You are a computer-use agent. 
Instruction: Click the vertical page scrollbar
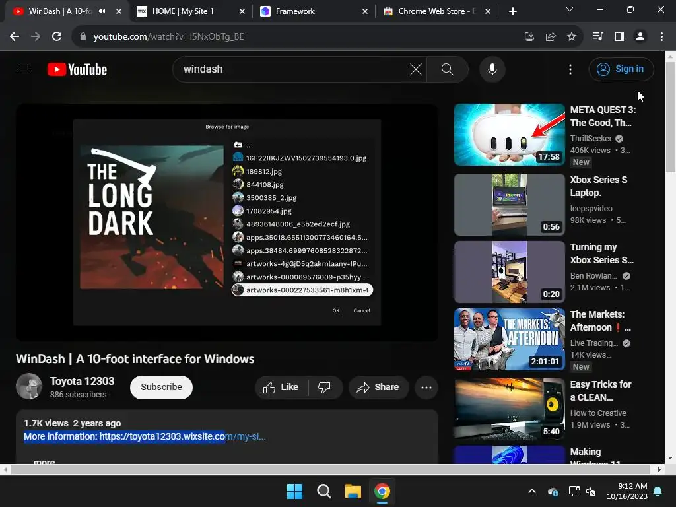(671, 118)
